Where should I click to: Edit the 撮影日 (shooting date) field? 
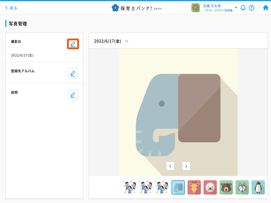[73, 44]
